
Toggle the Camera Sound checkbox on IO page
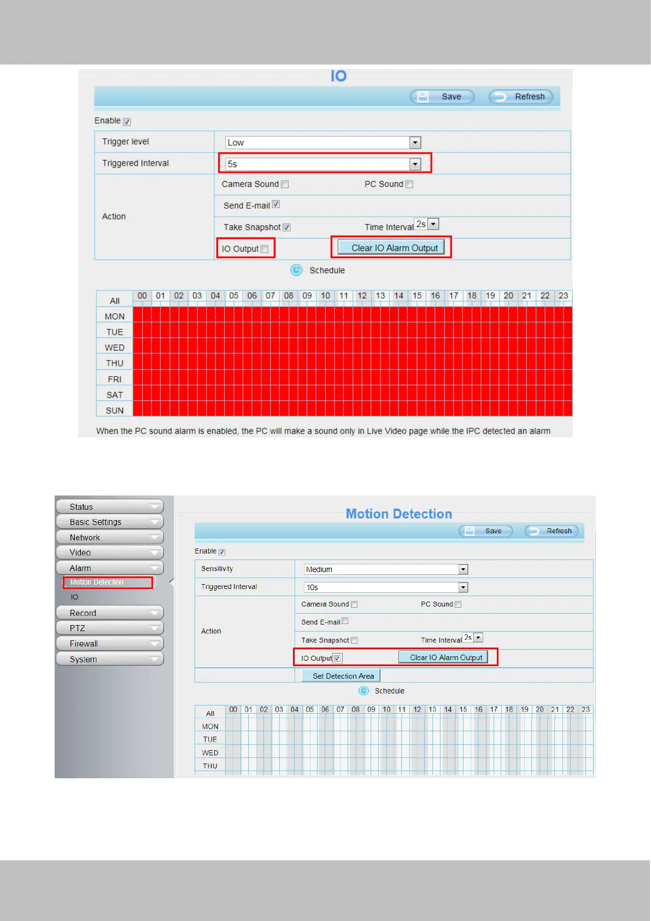click(x=285, y=184)
